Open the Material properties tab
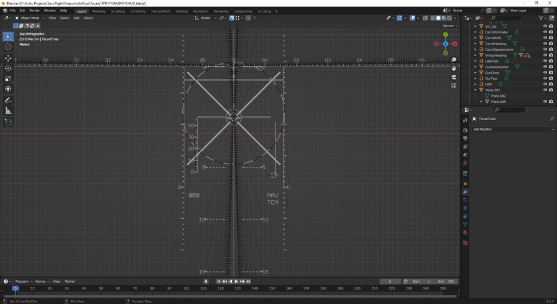 (x=466, y=233)
